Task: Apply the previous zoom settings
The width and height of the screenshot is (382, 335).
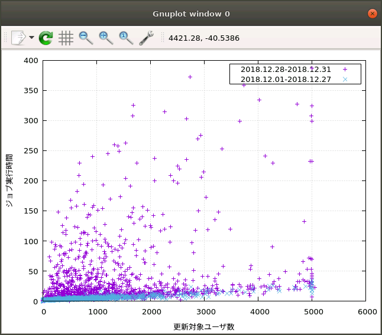Action: click(x=86, y=38)
